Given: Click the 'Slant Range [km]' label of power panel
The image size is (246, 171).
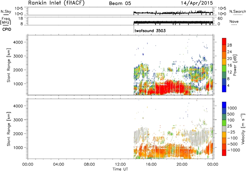Looking at the screenshot, I should coord(9,65).
